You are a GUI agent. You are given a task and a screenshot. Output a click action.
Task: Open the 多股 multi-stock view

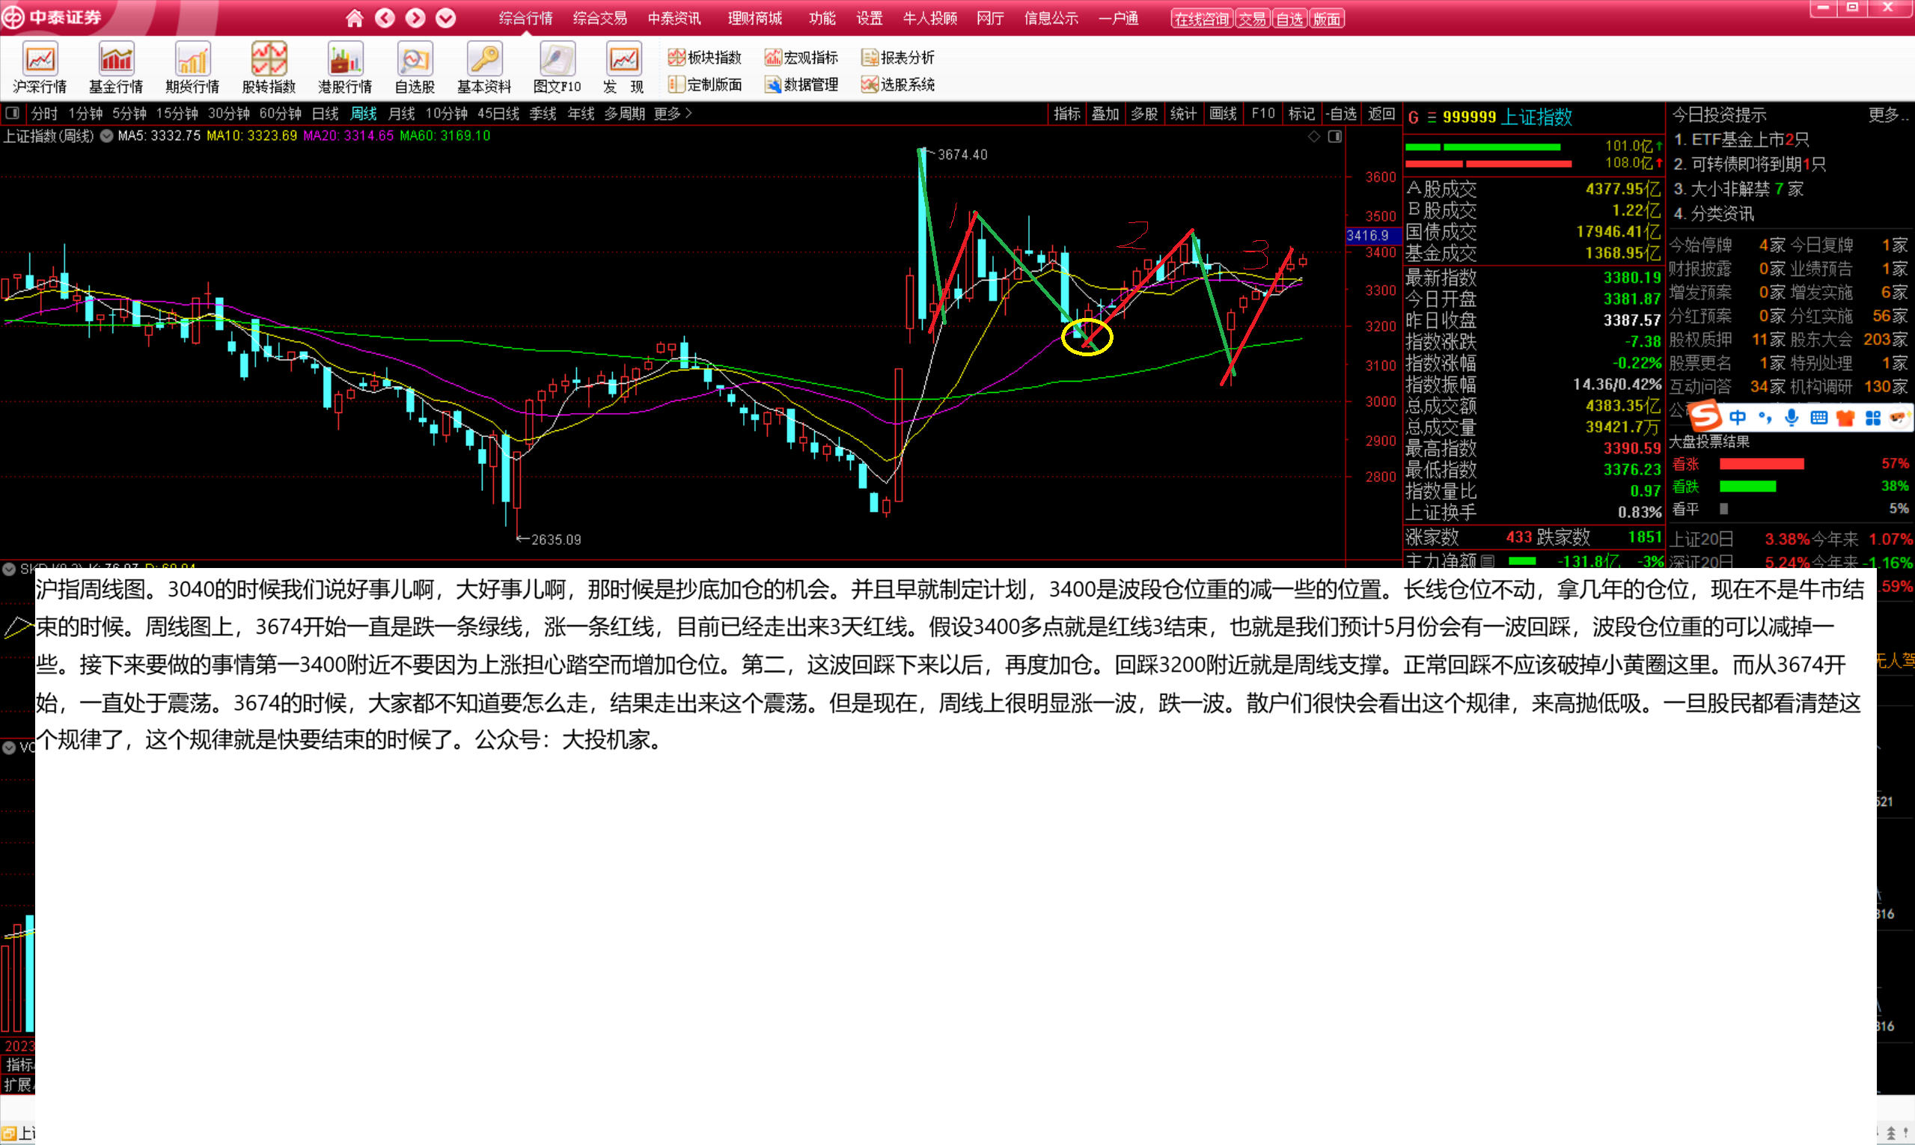pos(1144,114)
